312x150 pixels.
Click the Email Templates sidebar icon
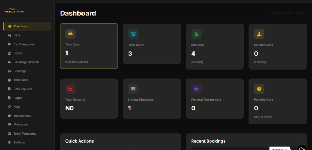pyautogui.click(x=9, y=134)
